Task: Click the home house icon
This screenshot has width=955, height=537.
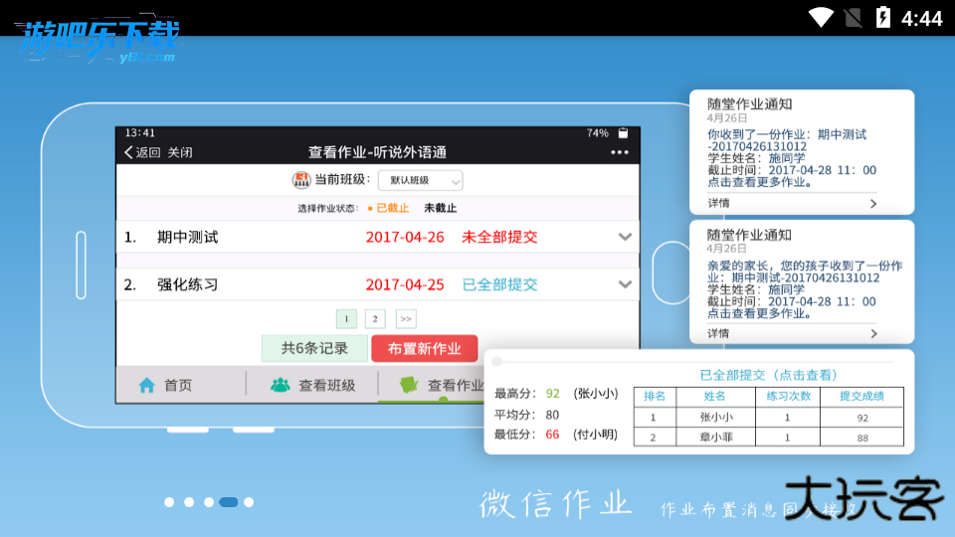Action: pyautogui.click(x=147, y=386)
